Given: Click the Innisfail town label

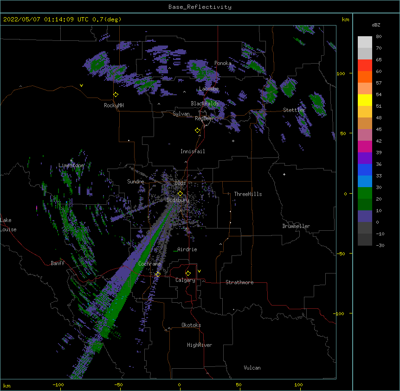Looking at the screenshot, I should [x=193, y=151].
